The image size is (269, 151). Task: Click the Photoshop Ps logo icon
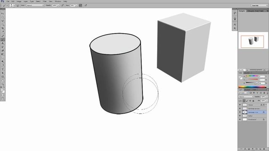[x=3, y=1]
